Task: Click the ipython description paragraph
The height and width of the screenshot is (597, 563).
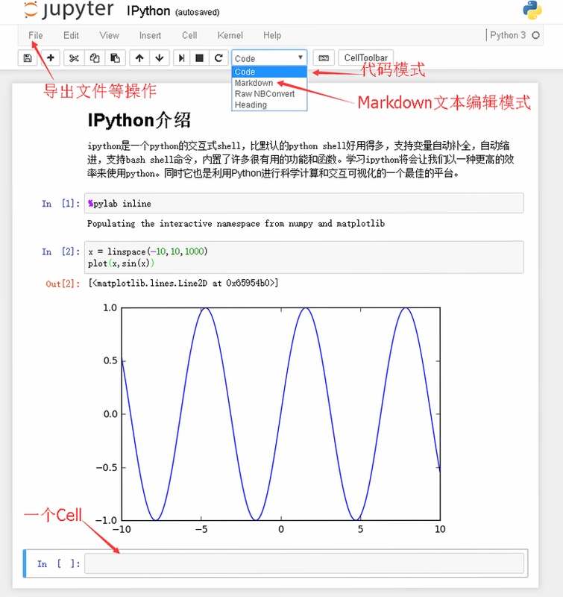Action: point(301,160)
